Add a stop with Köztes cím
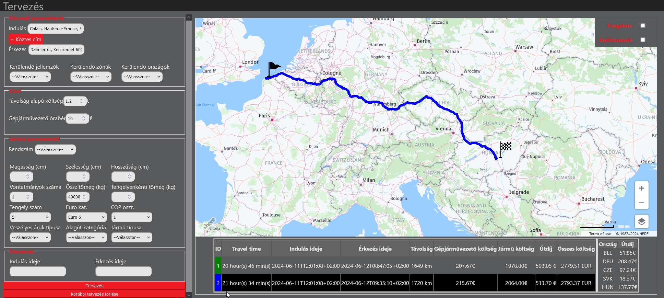The width and height of the screenshot is (664, 298). coord(26,39)
